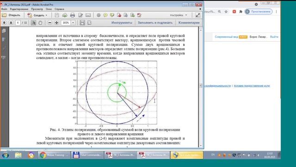Open the Инструменты pane
The height and width of the screenshot is (167, 296).
pyautogui.click(x=122, y=23)
